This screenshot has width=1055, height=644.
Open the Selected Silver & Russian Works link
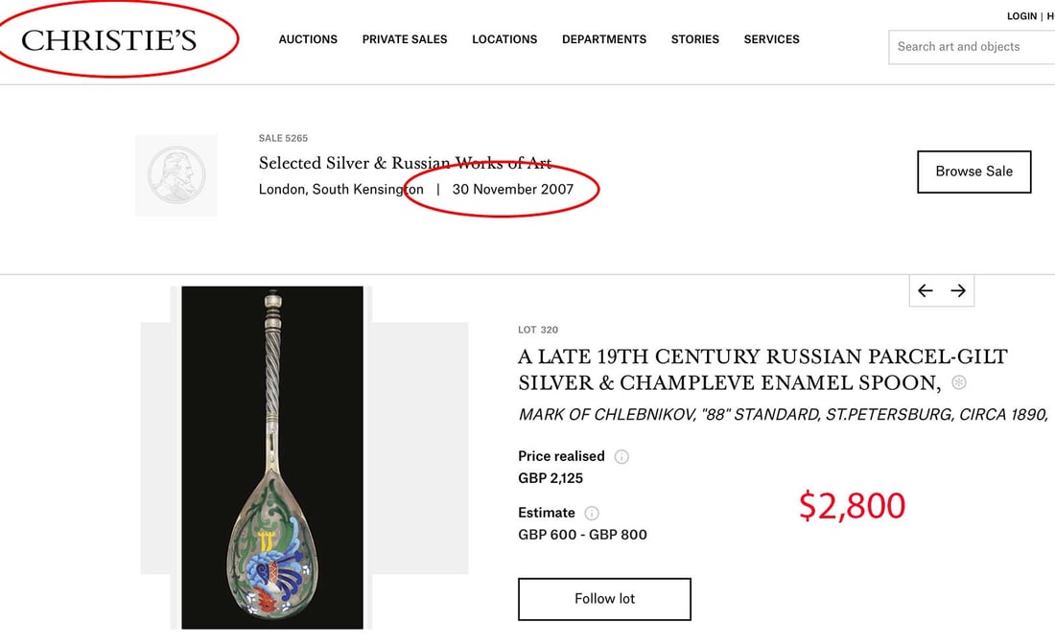(404, 163)
